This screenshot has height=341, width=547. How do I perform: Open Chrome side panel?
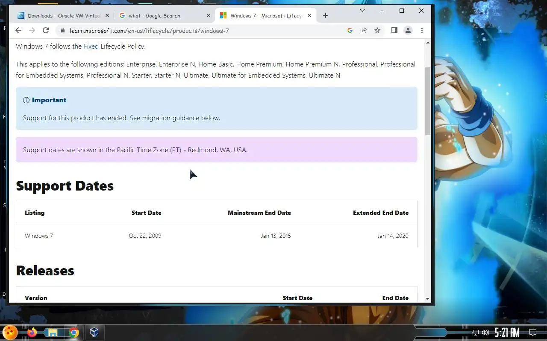pos(394,30)
